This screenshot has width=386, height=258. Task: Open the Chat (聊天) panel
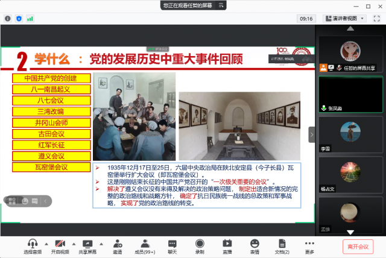tap(172, 244)
